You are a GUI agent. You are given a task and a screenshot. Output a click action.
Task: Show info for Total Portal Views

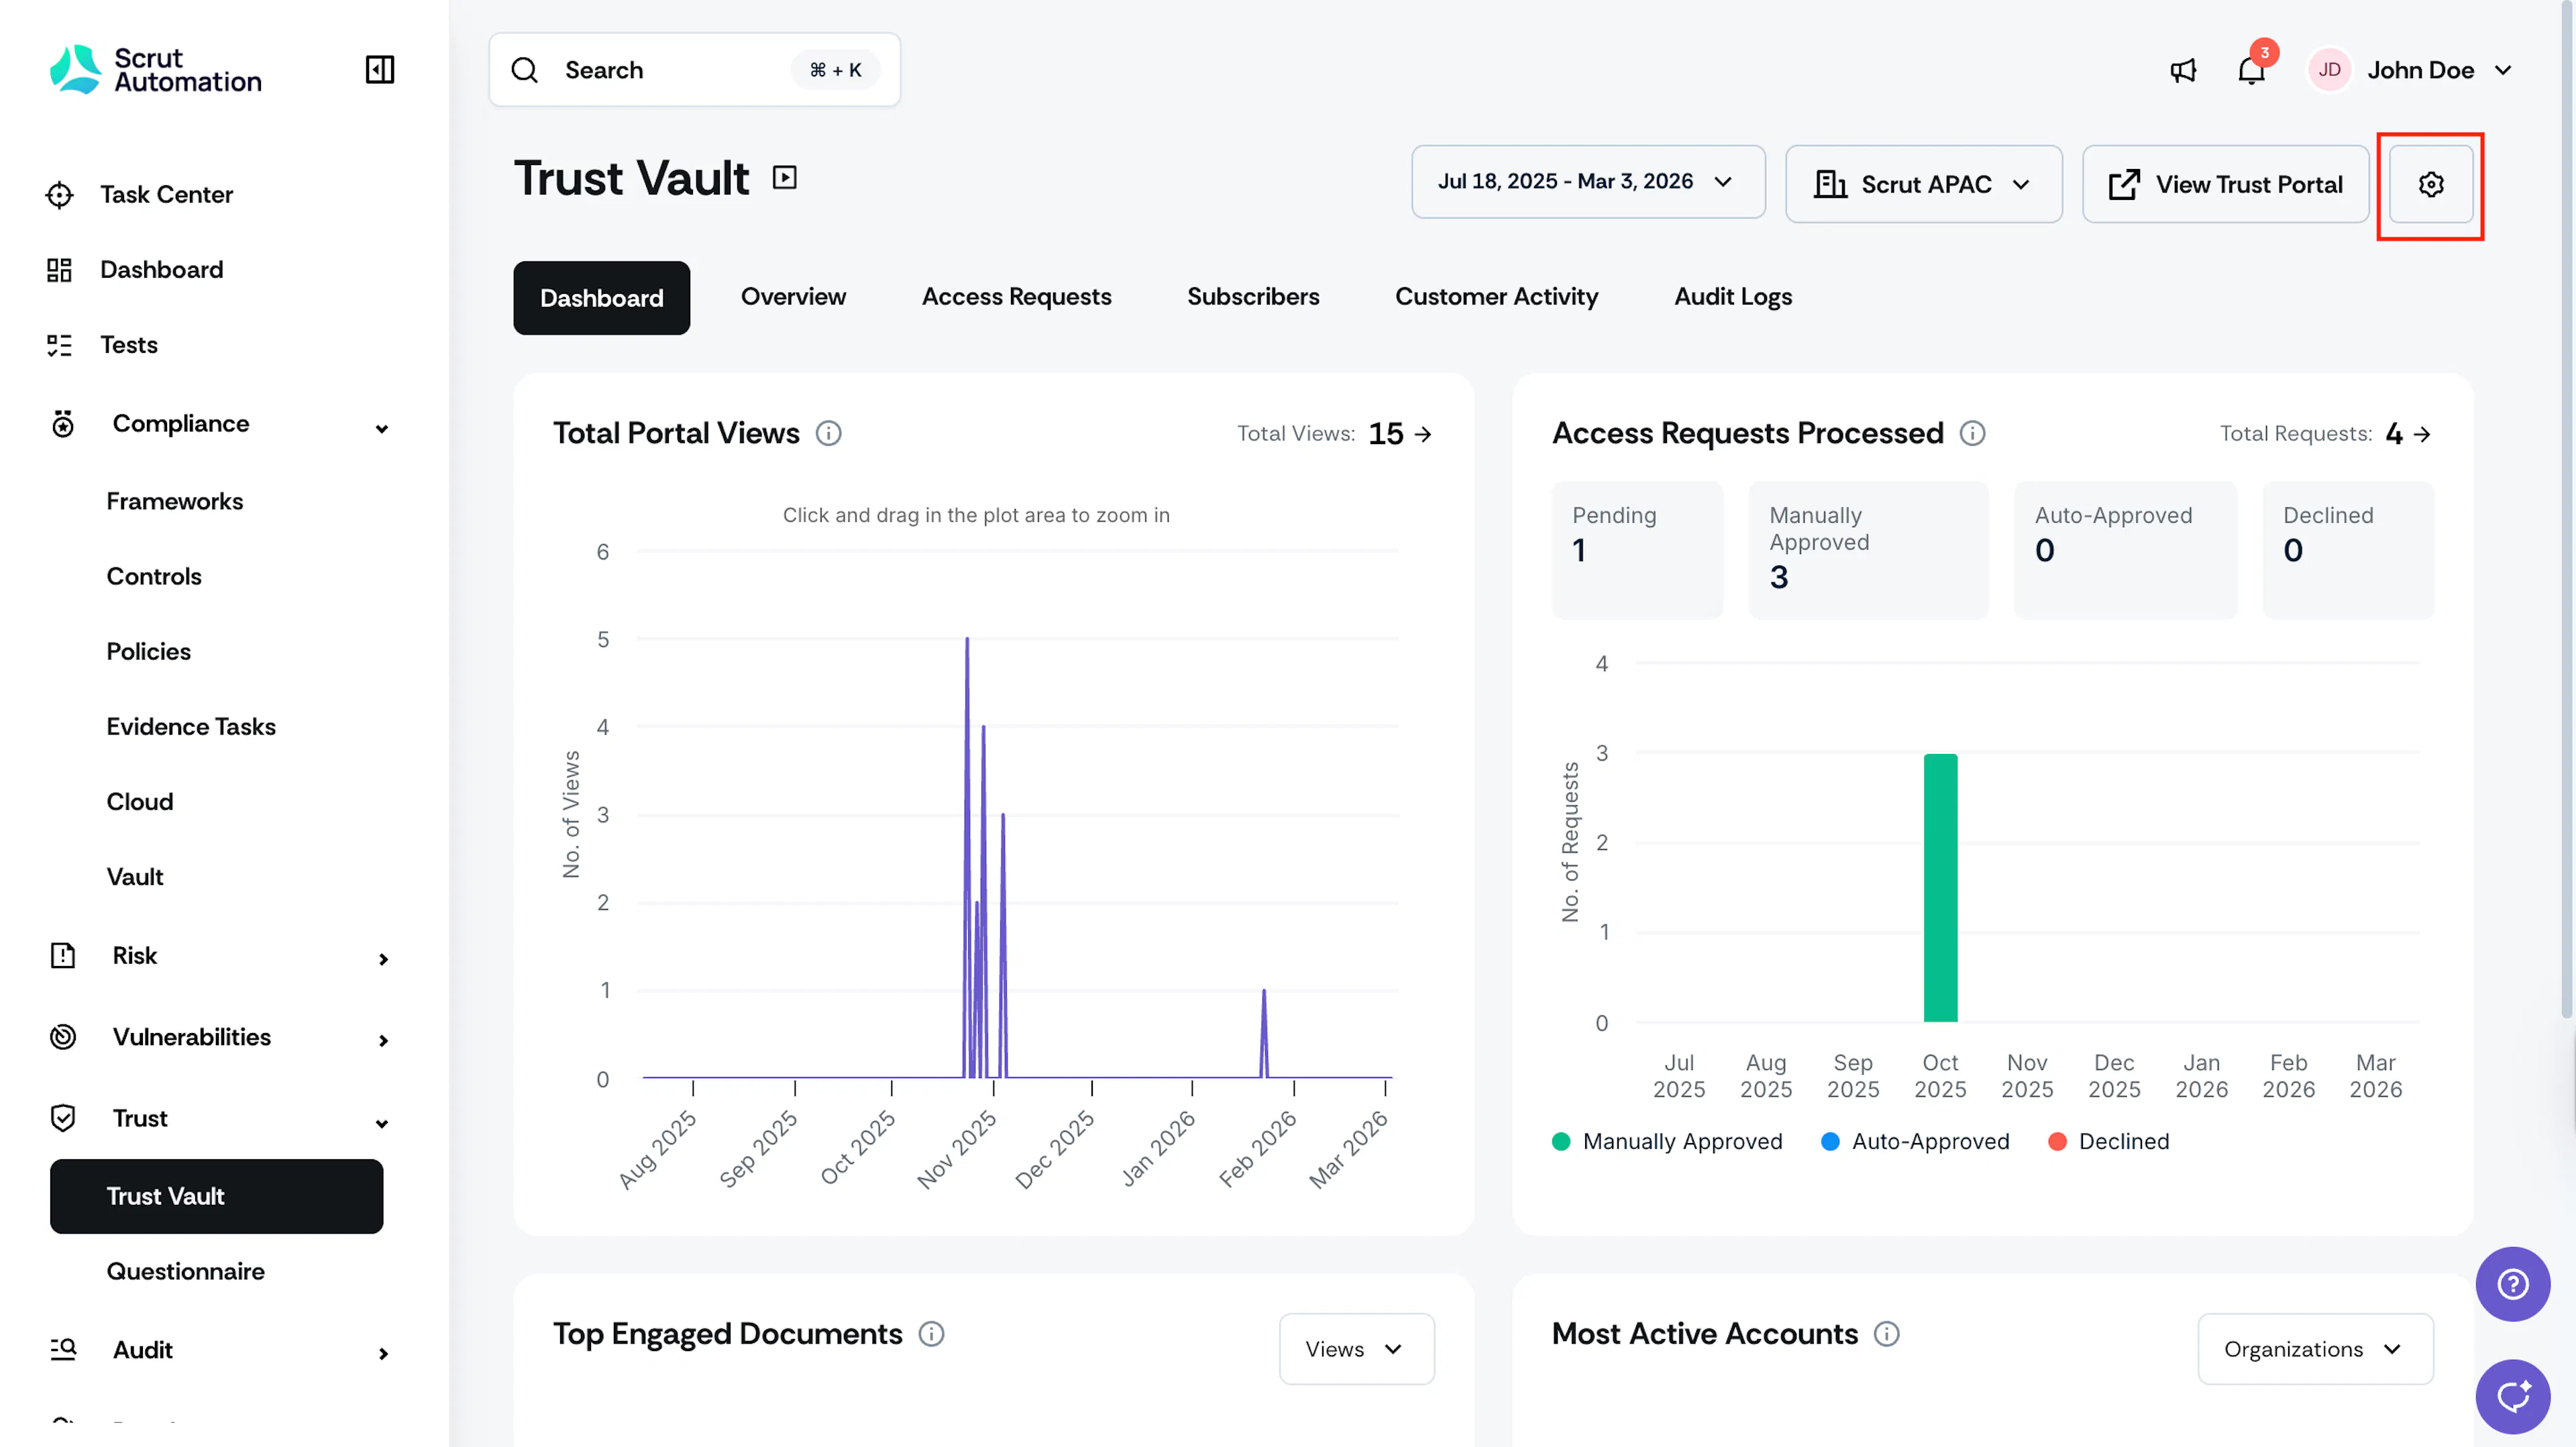[828, 433]
